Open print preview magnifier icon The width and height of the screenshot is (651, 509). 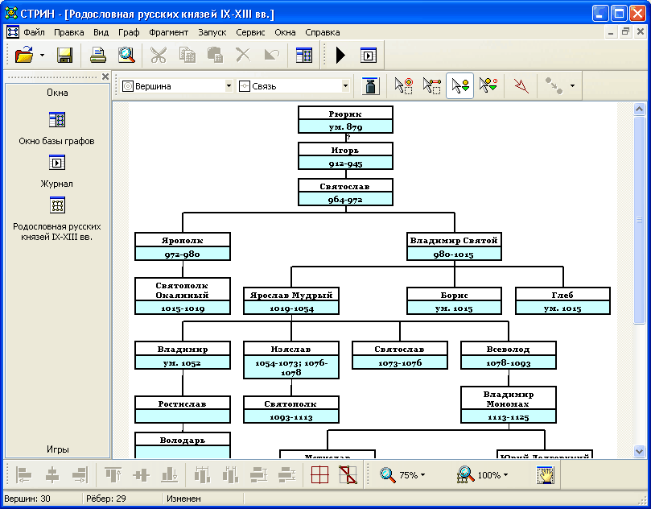coord(126,56)
